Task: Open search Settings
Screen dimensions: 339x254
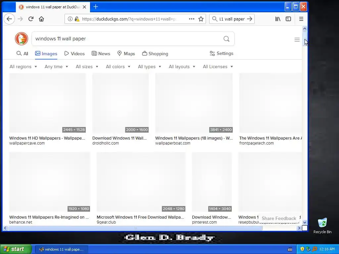Action: (221, 53)
